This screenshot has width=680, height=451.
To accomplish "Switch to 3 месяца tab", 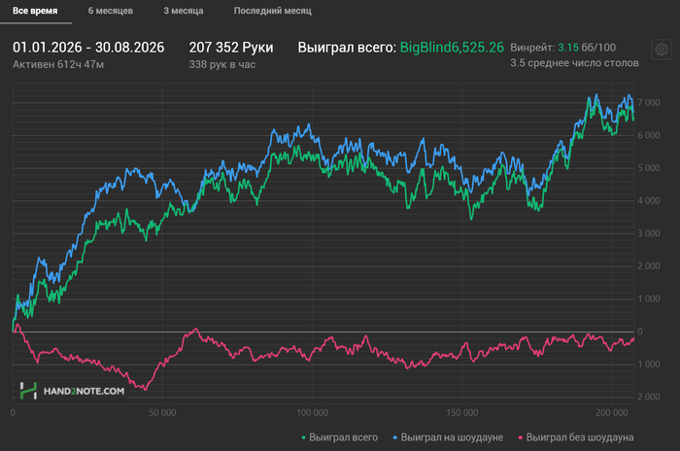I will coord(184,11).
